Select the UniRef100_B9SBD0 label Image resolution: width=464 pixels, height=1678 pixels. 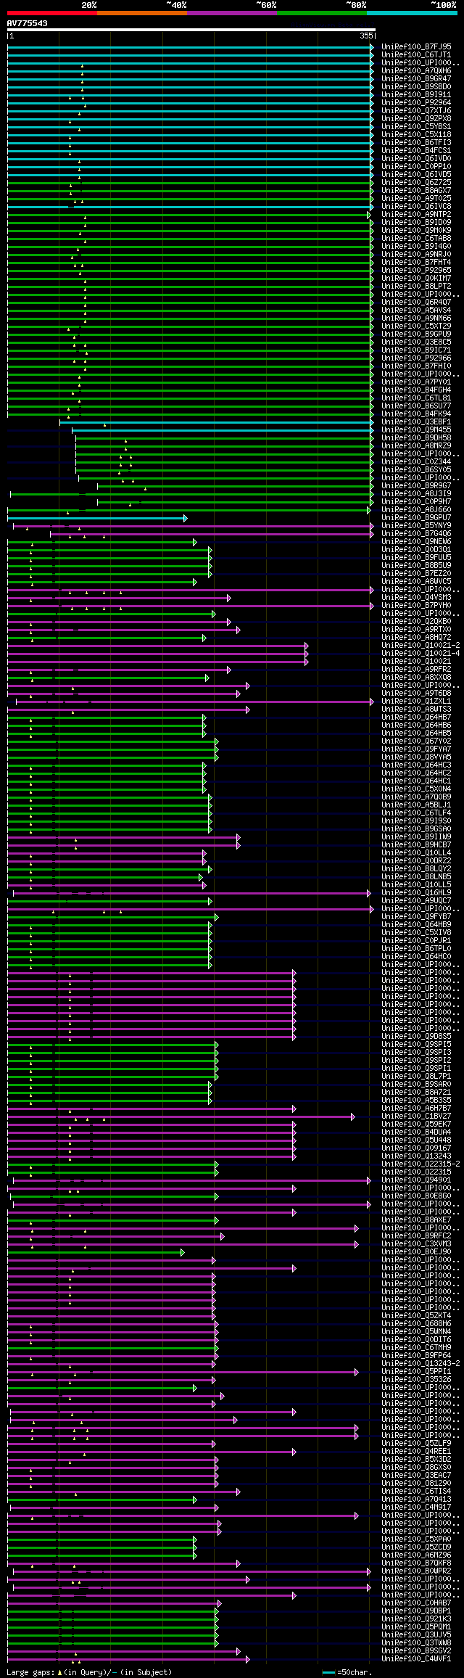(x=416, y=86)
